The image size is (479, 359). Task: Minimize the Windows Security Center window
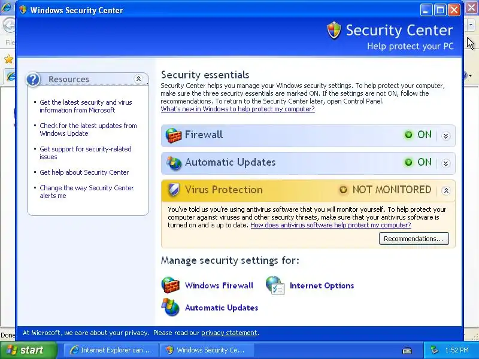[426, 10]
